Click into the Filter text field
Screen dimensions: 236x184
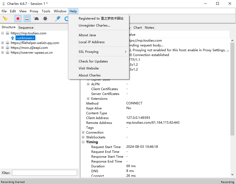[x=44, y=173]
